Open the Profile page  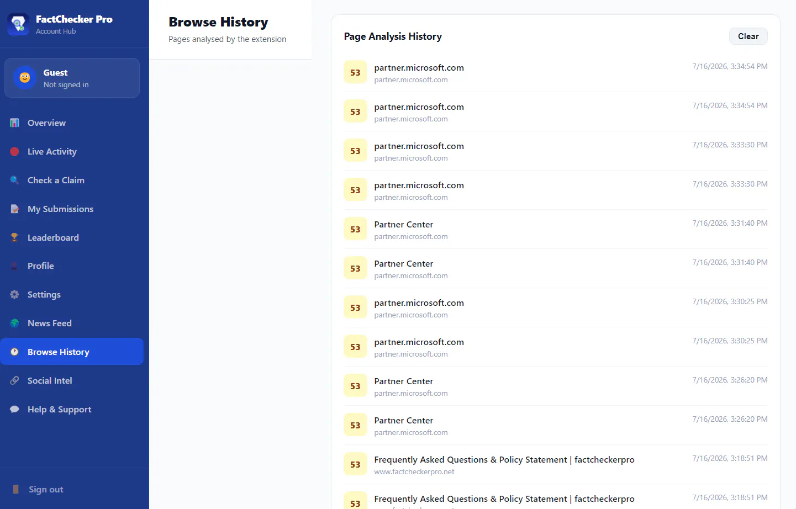tap(72, 266)
